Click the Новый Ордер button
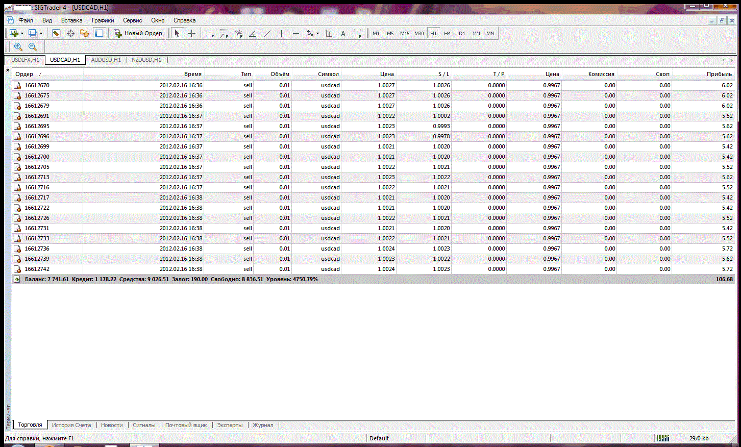The image size is (741, 447). click(138, 33)
